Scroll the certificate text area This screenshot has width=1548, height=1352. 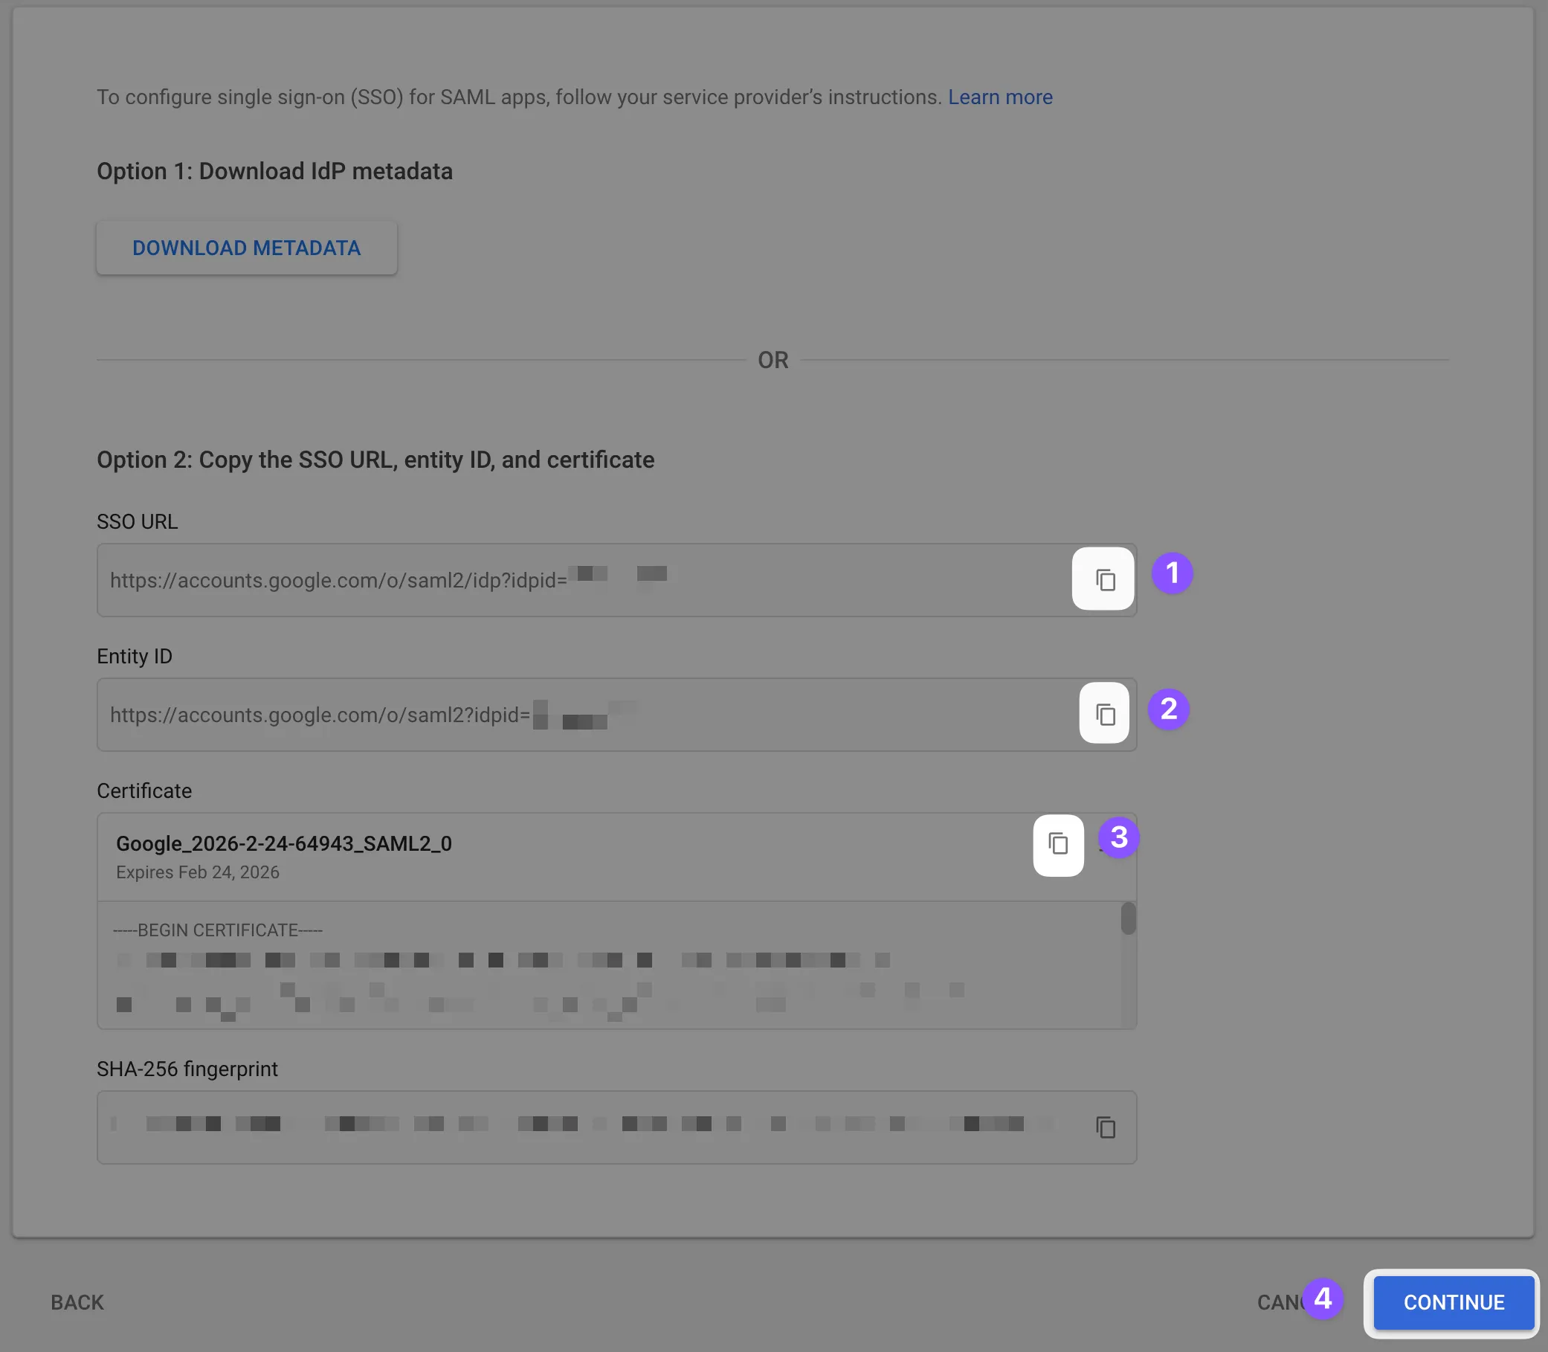click(1128, 921)
